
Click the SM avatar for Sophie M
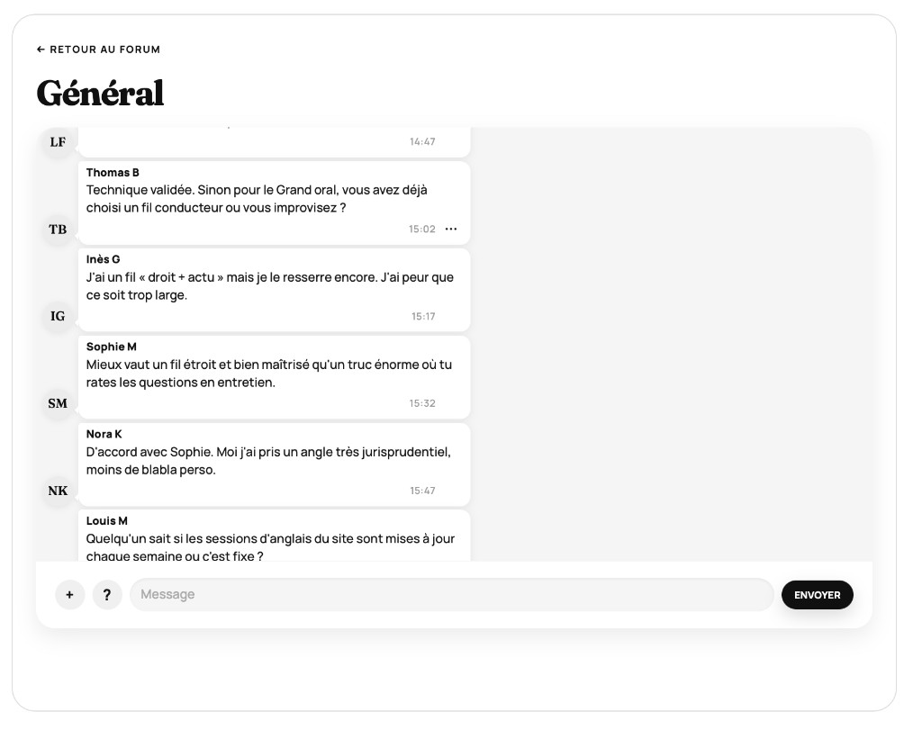(58, 403)
